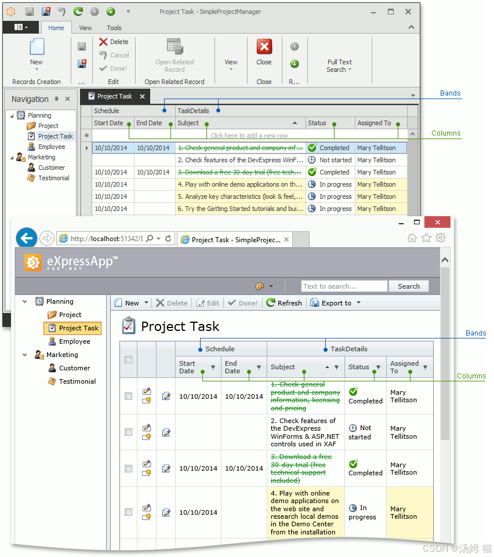Select Employee in the web navigation tree
The image size is (494, 557).
75,341
